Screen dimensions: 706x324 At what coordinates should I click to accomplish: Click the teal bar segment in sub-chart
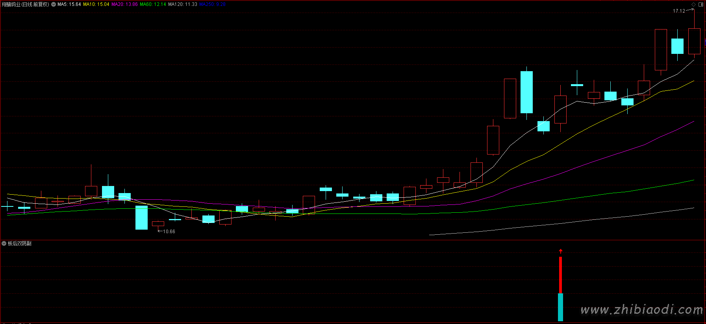pyautogui.click(x=560, y=307)
